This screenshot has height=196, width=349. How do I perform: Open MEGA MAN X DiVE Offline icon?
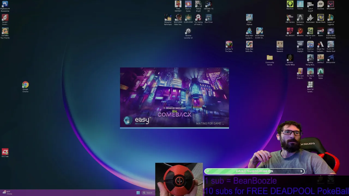(259, 33)
